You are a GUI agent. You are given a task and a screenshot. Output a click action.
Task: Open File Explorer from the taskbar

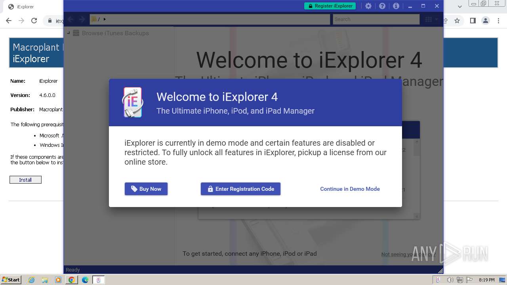(x=45, y=280)
